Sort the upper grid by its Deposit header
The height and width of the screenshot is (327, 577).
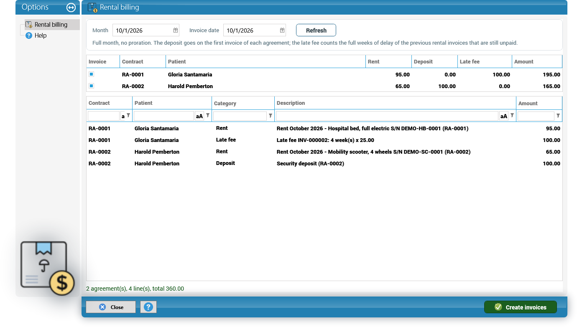(x=434, y=61)
